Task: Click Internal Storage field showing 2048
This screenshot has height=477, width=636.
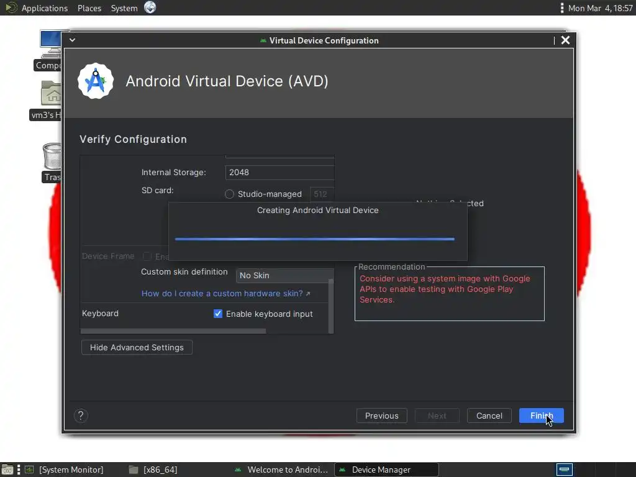Action: pos(279,173)
